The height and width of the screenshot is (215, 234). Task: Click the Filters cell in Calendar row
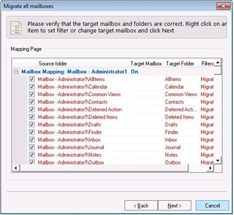[207, 87]
